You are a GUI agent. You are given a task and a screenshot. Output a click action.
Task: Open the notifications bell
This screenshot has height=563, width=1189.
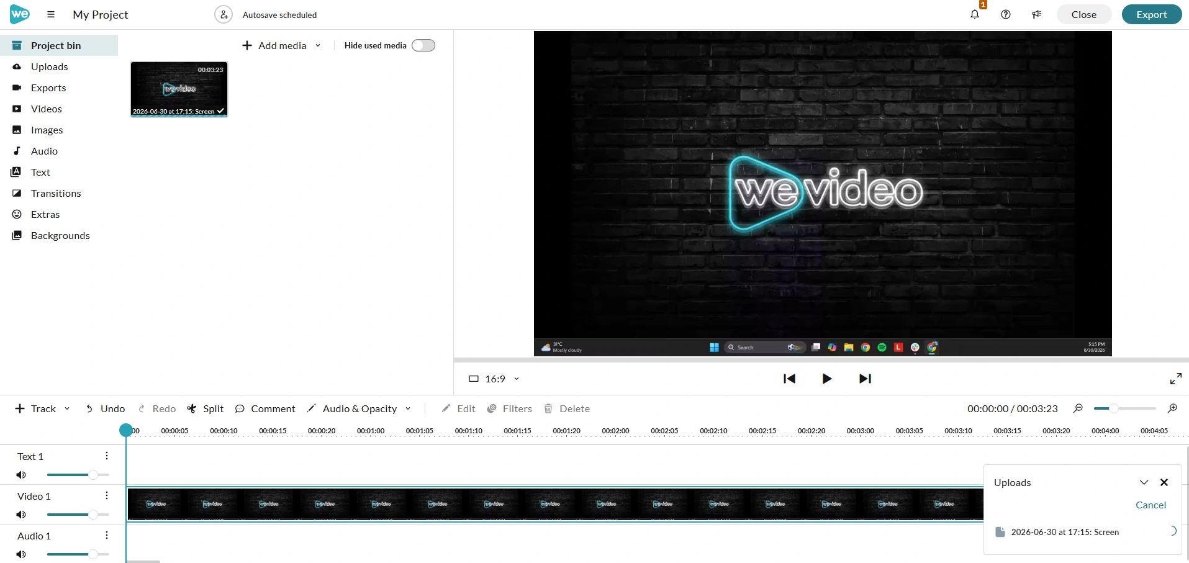(x=975, y=14)
